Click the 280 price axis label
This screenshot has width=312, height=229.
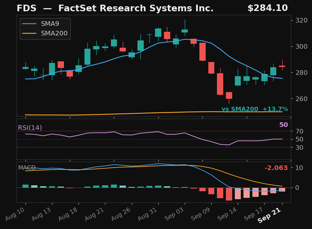(301, 73)
